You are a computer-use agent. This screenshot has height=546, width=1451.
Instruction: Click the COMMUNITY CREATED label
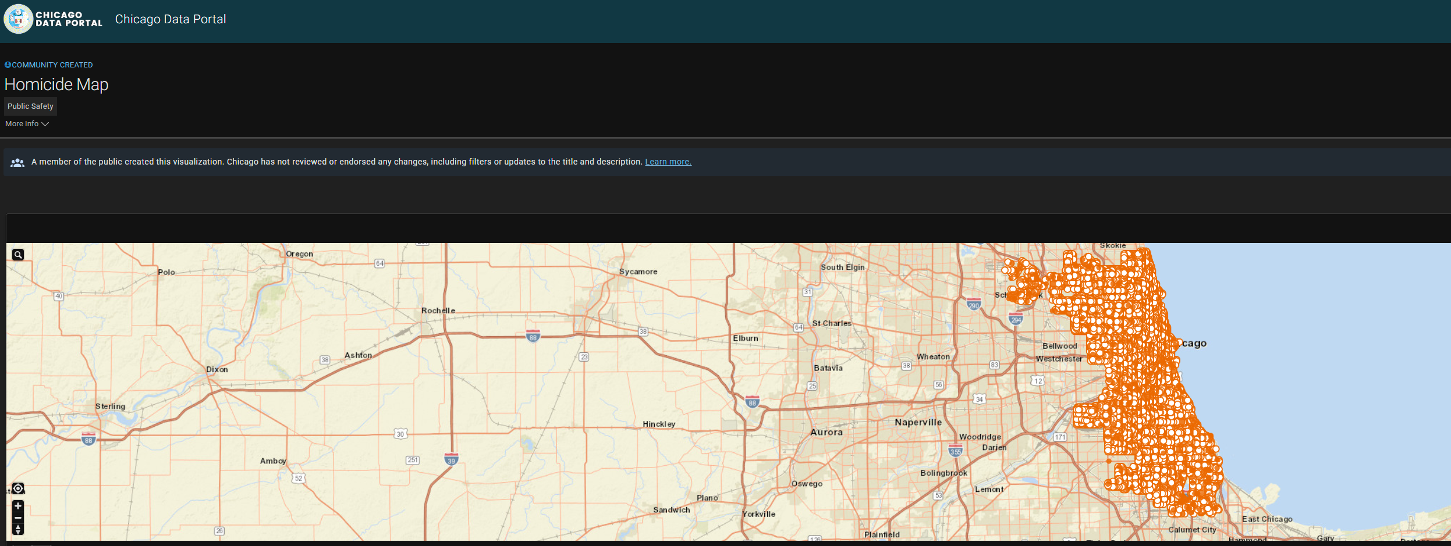pyautogui.click(x=52, y=65)
